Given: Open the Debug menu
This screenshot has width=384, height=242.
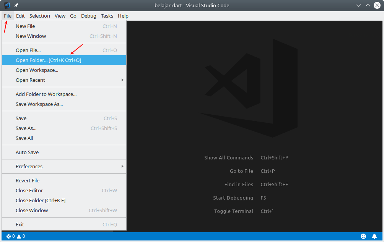Looking at the screenshot, I should click(x=89, y=16).
